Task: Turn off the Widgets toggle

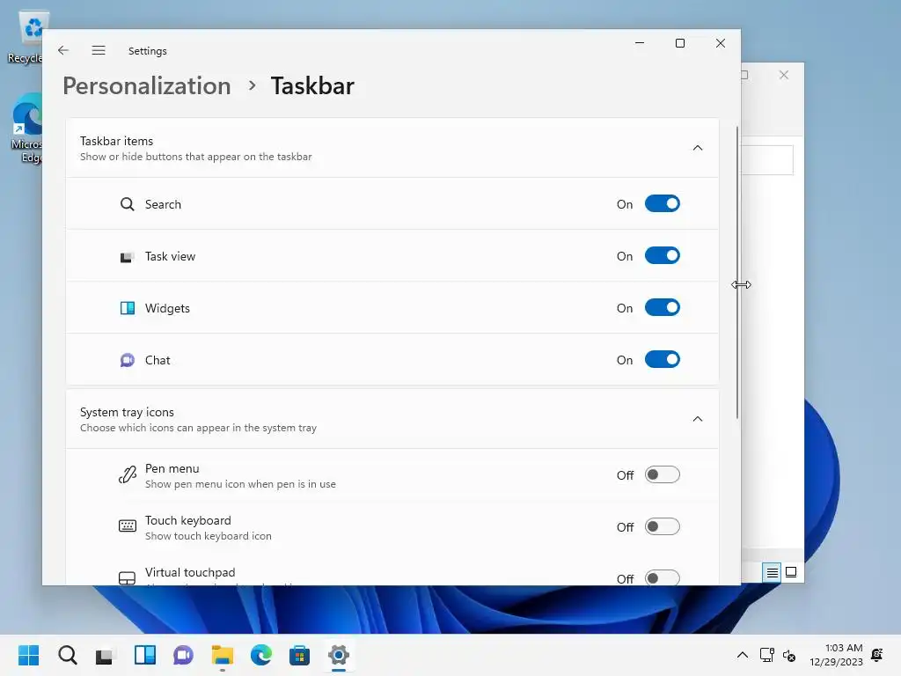Action: pyautogui.click(x=662, y=307)
